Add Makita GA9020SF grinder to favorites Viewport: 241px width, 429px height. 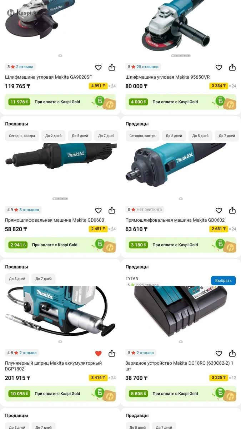point(98,67)
